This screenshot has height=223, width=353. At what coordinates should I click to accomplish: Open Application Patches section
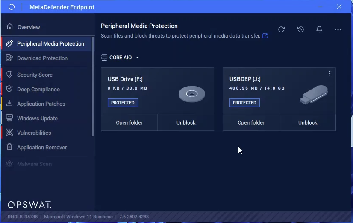(41, 104)
